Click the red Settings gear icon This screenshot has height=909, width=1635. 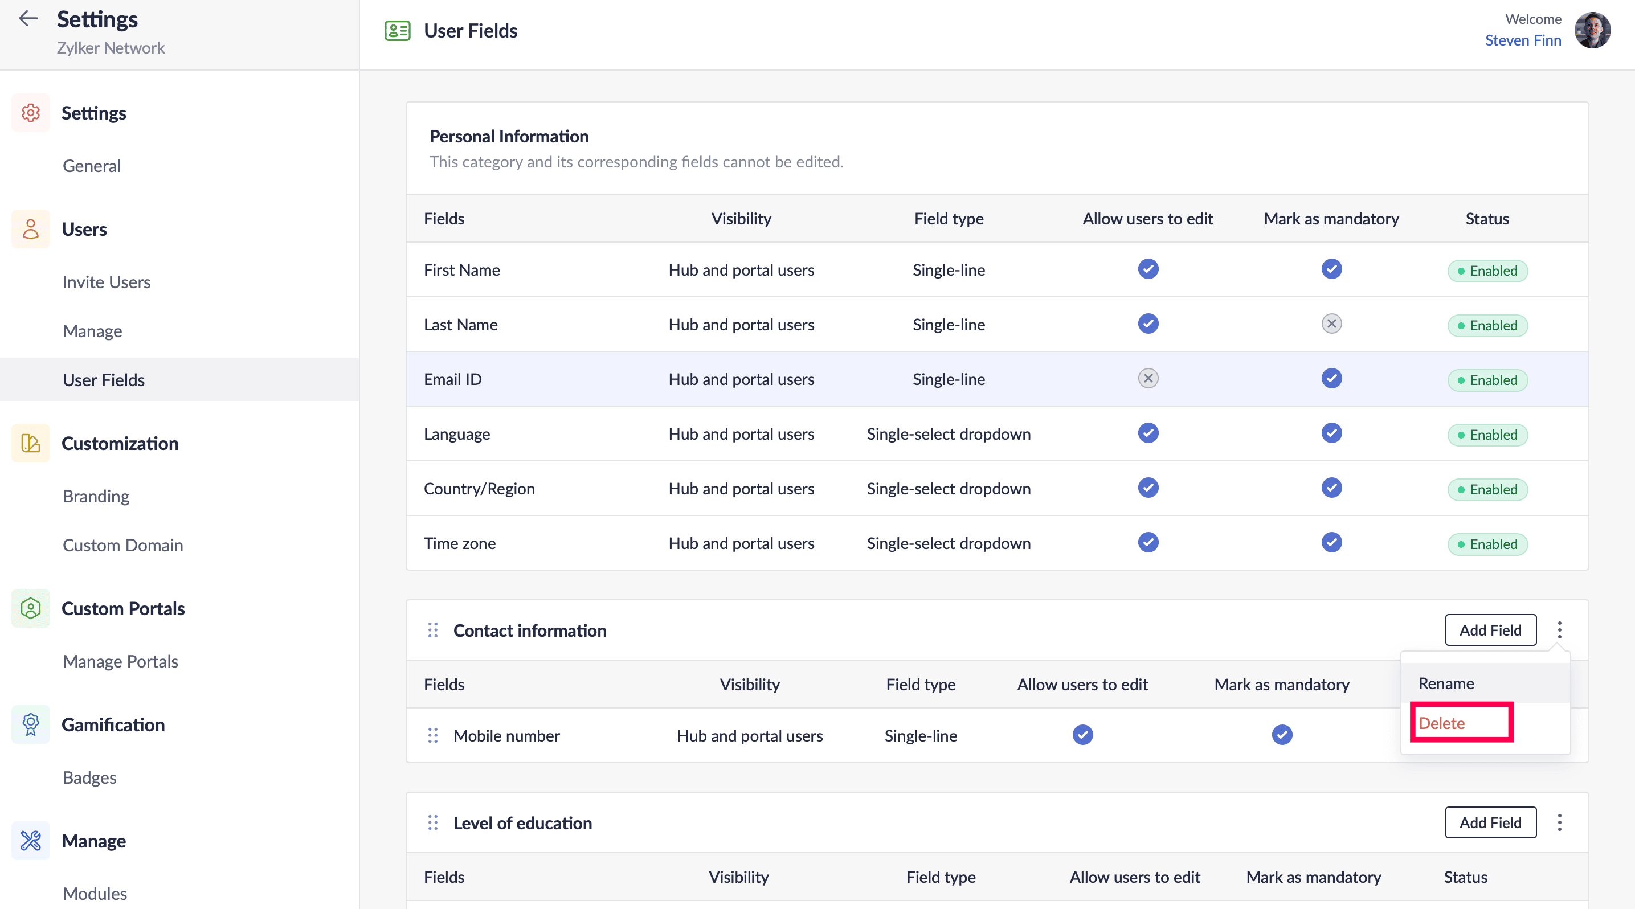pos(30,113)
